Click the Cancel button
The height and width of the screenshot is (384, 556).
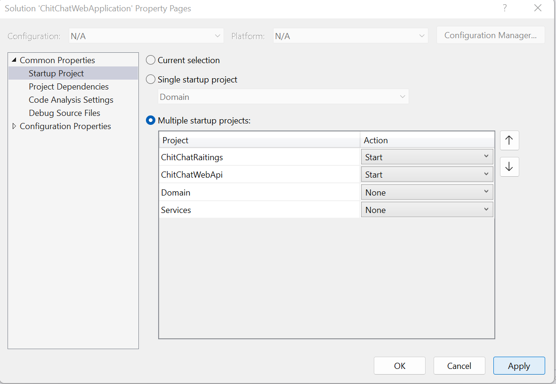click(x=459, y=366)
